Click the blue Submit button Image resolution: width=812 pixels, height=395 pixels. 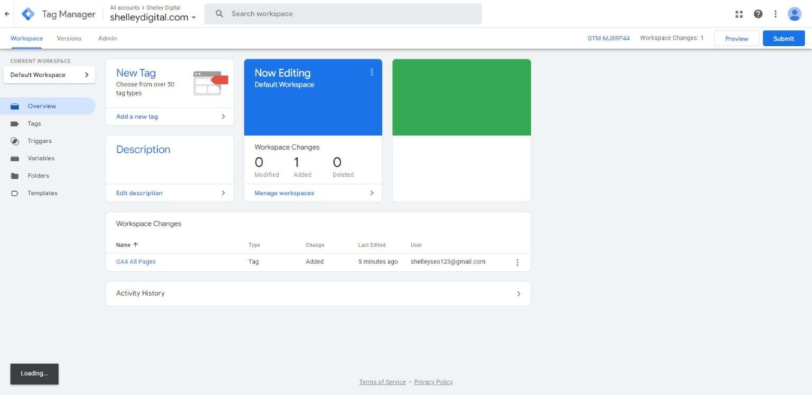[x=783, y=38]
